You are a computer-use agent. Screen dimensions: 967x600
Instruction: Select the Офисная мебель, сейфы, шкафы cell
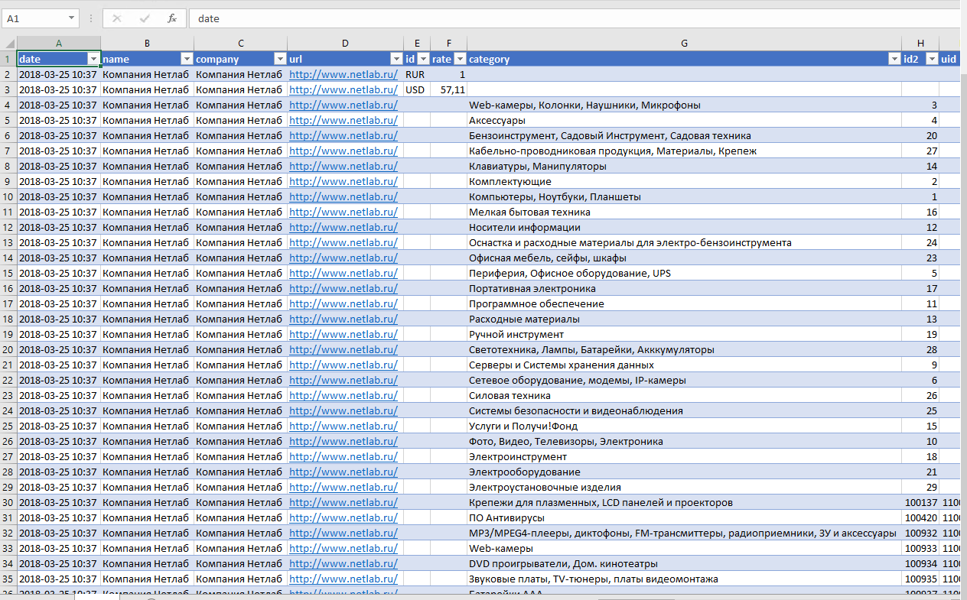(x=684, y=258)
